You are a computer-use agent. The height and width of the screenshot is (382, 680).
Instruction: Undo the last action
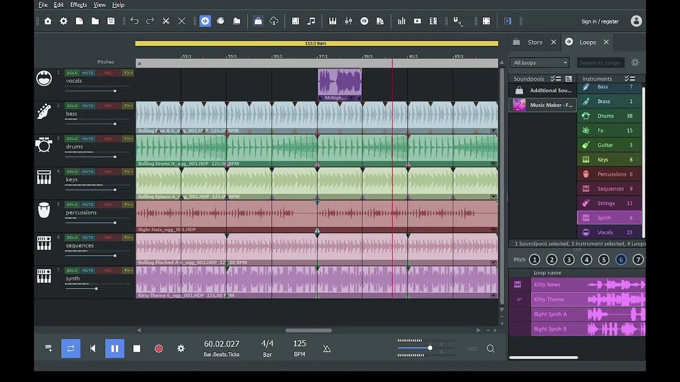click(x=134, y=21)
